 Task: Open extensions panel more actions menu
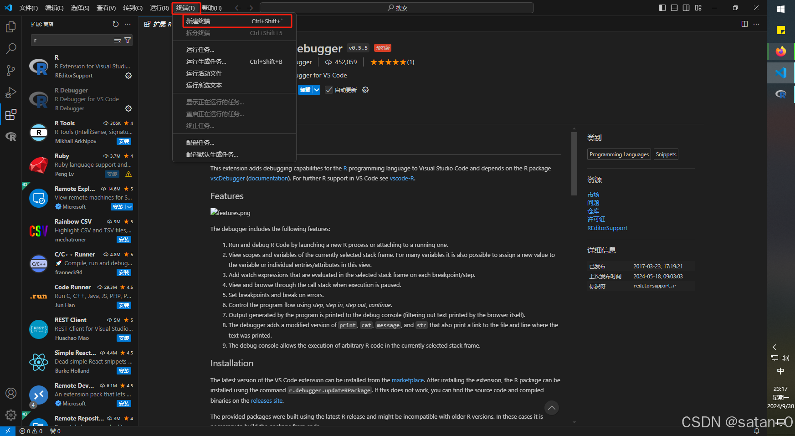pos(128,24)
